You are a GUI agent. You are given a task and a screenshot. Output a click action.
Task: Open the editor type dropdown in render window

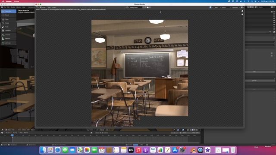[x=38, y=7]
